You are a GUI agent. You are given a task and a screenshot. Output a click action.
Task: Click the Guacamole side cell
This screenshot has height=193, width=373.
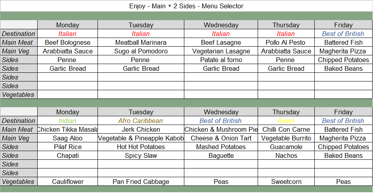[286, 147]
